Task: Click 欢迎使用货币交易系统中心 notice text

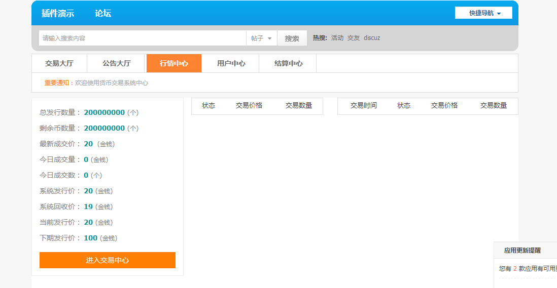Action: (112, 83)
